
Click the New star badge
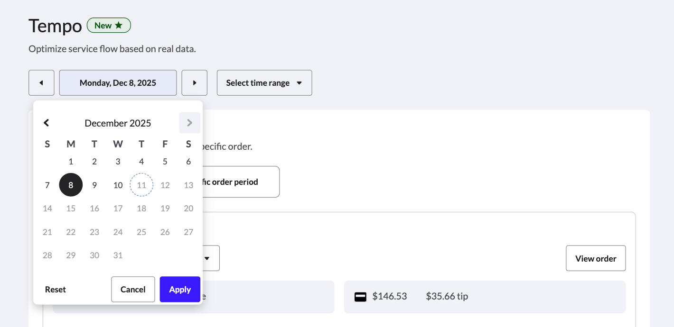[x=109, y=26]
